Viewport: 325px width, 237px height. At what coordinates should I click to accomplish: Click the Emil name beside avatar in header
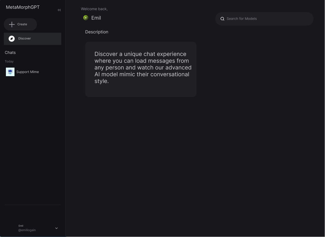point(96,18)
